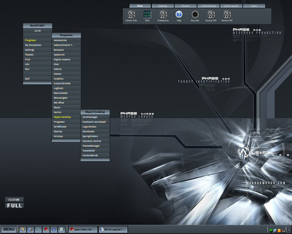Click the clock display above FULL

coord(15,200)
